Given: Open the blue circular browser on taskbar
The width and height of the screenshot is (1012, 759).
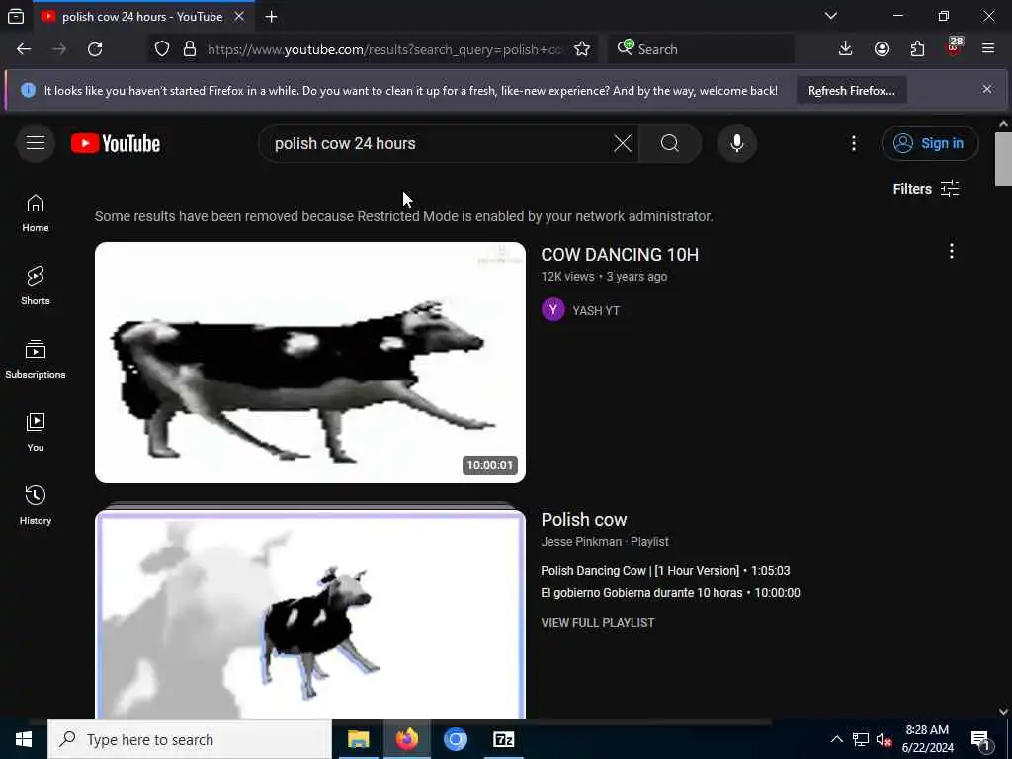Looking at the screenshot, I should (455, 739).
